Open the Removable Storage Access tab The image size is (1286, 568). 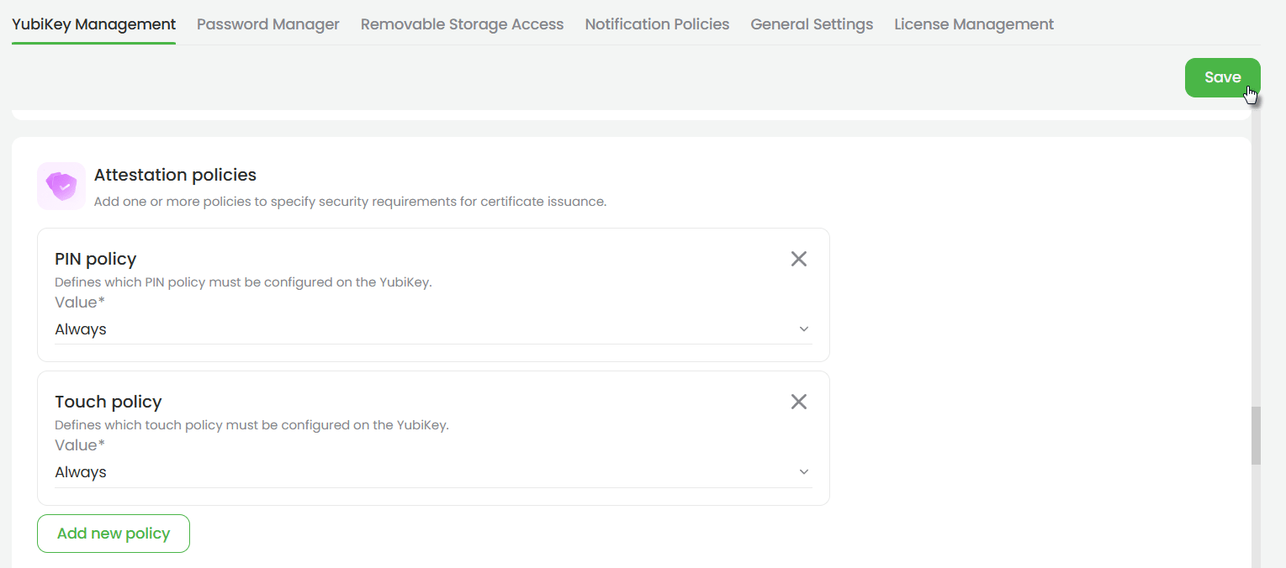[x=463, y=24]
